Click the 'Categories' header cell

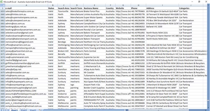coord(191,8)
